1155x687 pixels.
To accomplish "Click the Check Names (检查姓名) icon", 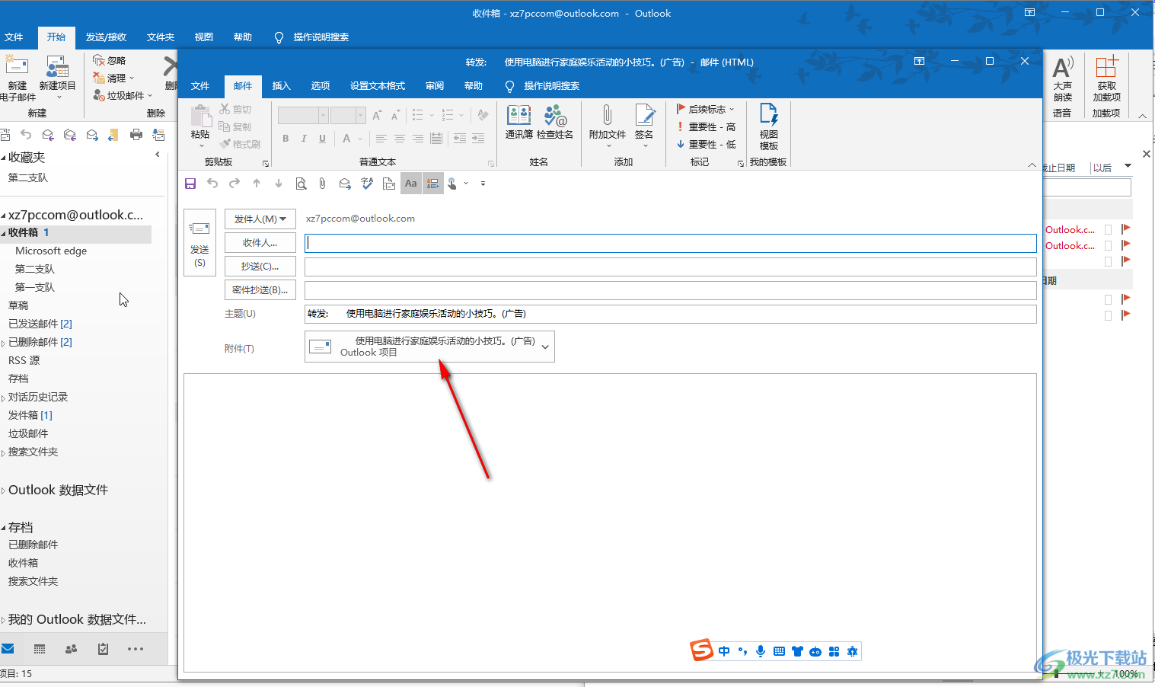I will pos(555,121).
